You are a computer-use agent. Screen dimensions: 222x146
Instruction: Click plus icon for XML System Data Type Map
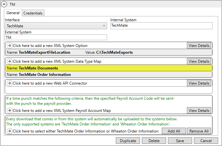[x=10, y=61]
